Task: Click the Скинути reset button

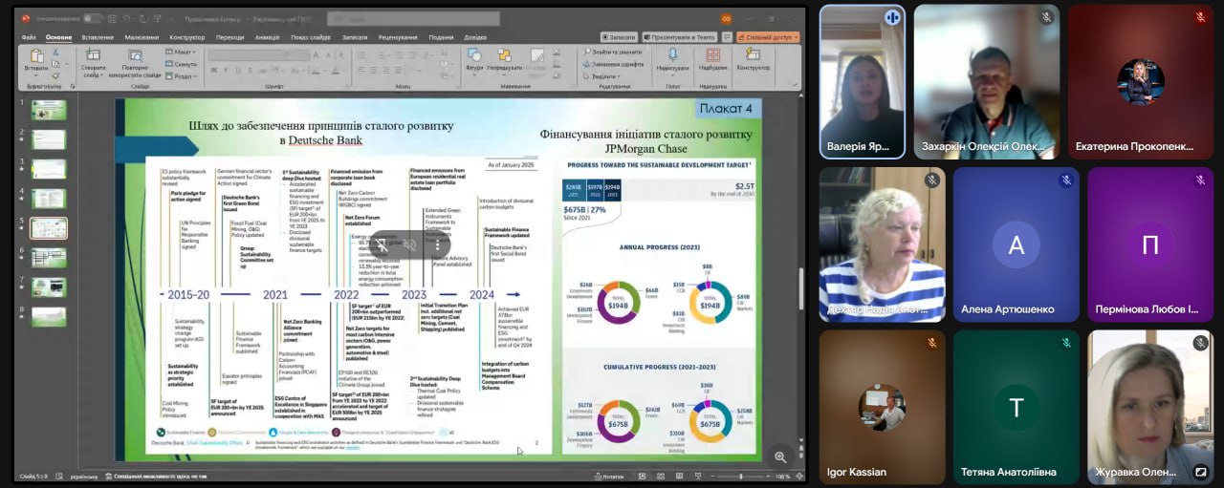Action: coord(183,64)
